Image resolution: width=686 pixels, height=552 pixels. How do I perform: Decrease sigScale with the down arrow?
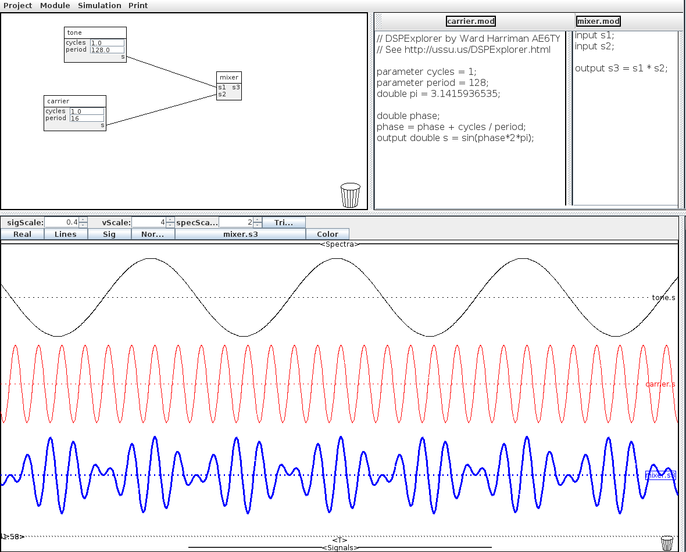83,225
